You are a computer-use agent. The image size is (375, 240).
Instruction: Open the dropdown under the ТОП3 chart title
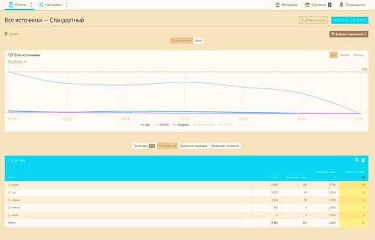17,61
